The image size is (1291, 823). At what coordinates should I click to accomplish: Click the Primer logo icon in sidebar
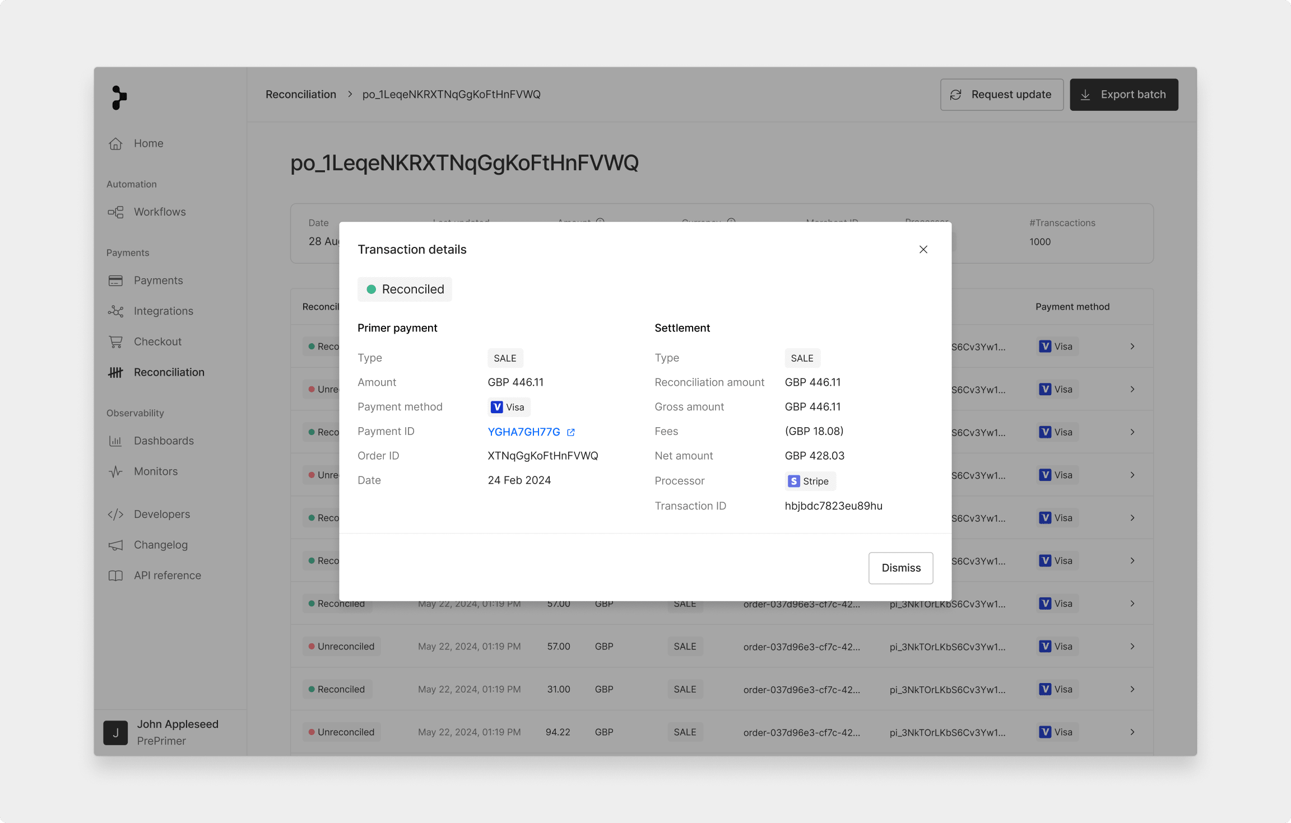[119, 97]
